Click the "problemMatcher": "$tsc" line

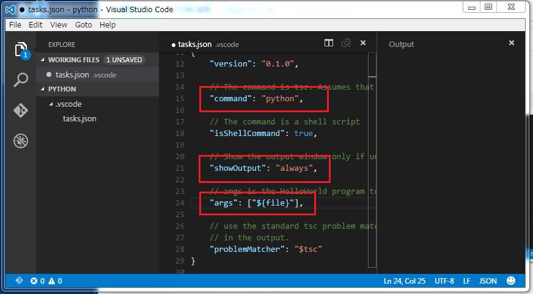point(266,249)
